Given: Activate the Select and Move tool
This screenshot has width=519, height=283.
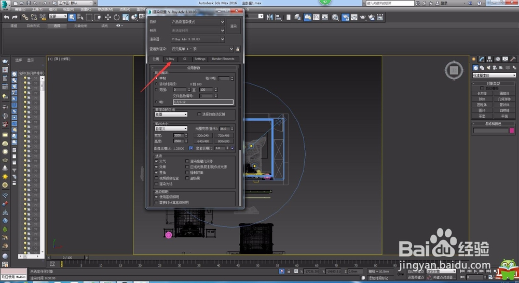Looking at the screenshot, I should coord(107,17).
